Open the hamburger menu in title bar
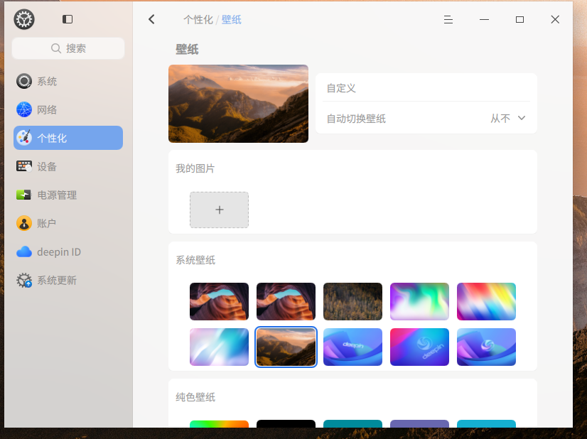Viewport: 587px width, 439px height. 448,19
